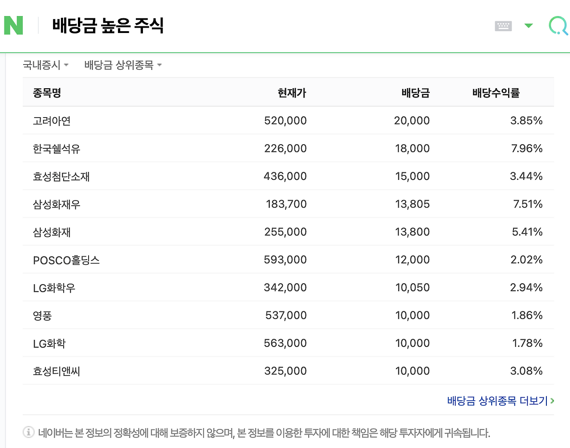Select the stock 삼성화재우
The width and height of the screenshot is (570, 448).
click(57, 204)
